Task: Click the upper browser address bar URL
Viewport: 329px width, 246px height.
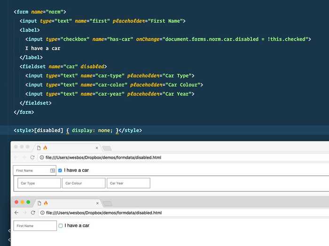Action: [103, 157]
